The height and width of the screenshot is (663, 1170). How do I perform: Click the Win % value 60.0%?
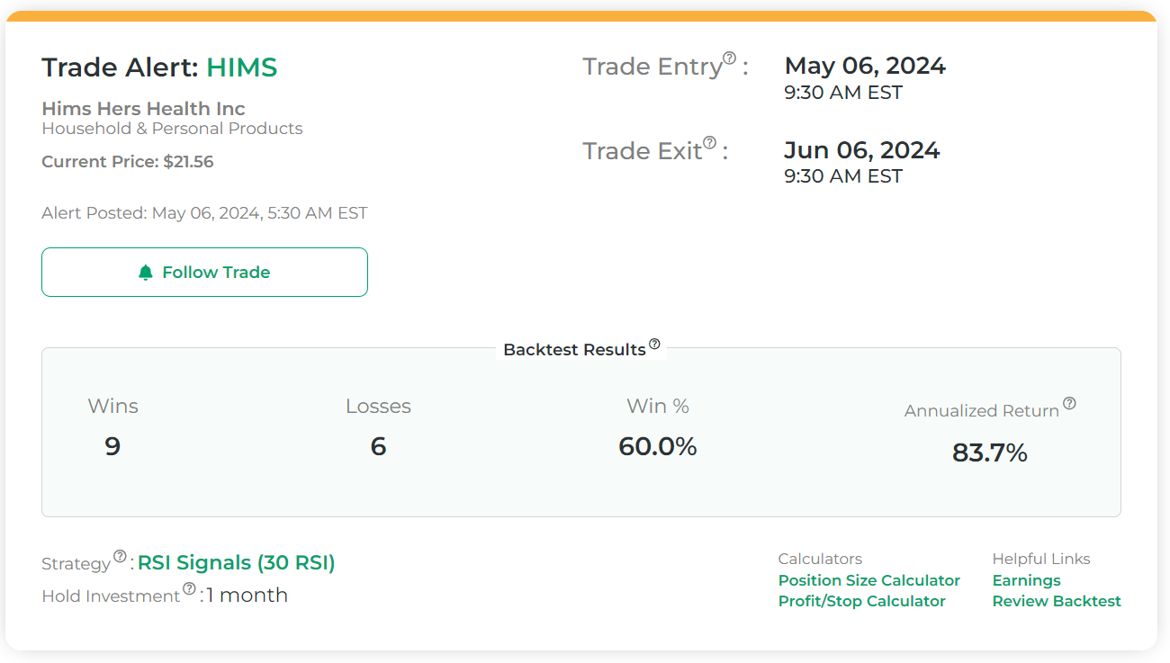pyautogui.click(x=658, y=446)
